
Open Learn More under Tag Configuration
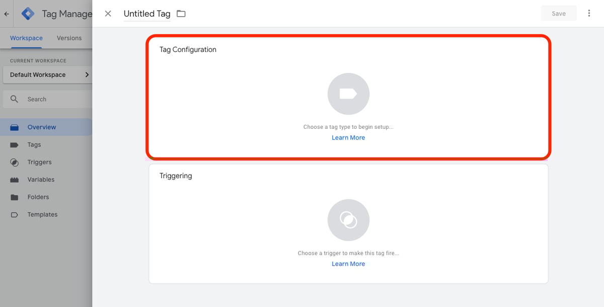click(x=348, y=137)
